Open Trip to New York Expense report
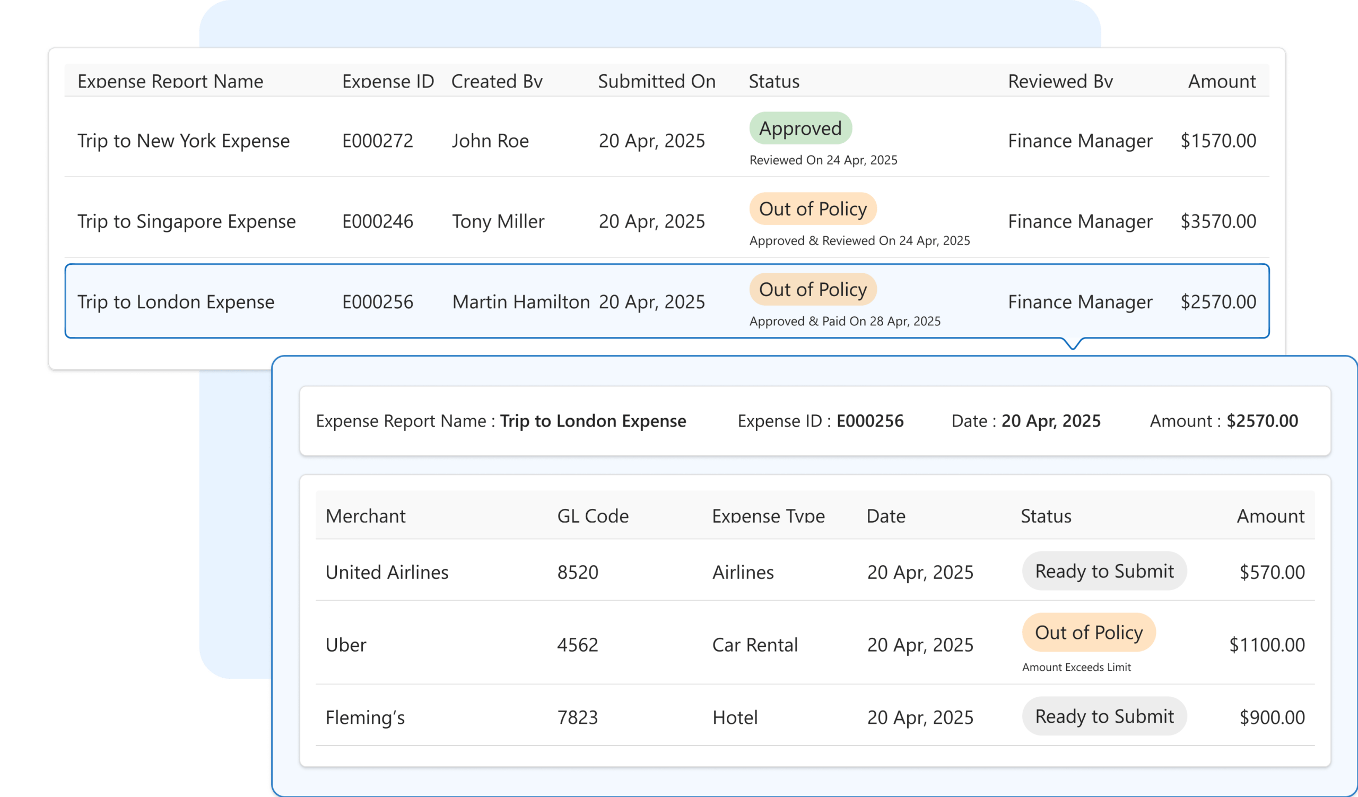 tap(183, 141)
